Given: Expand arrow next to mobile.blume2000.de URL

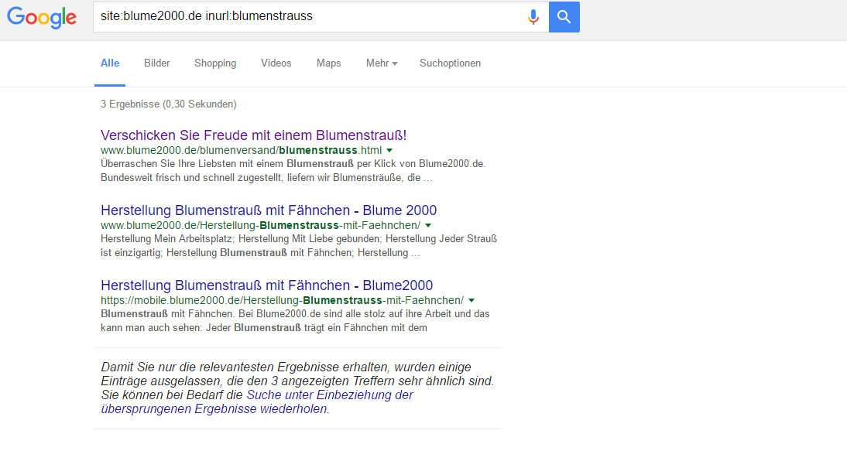Looking at the screenshot, I should pos(472,300).
